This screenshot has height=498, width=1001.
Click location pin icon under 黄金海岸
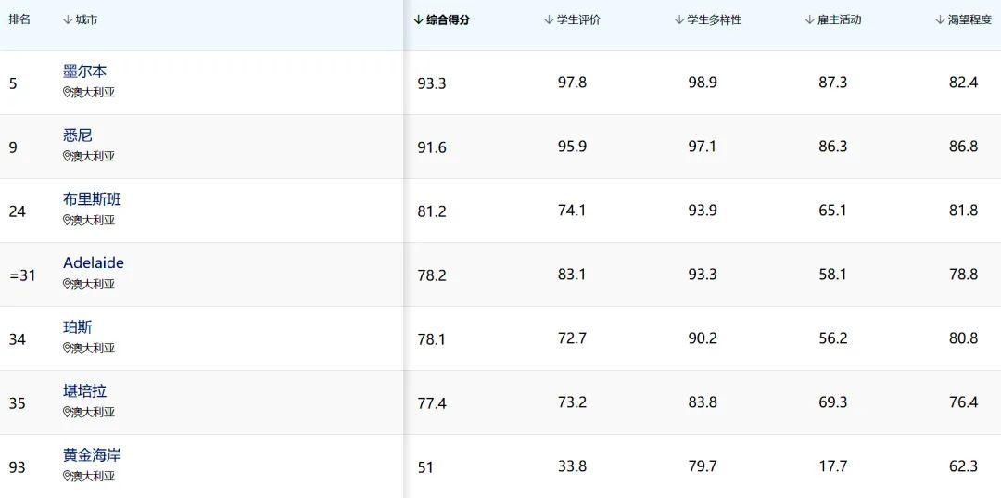pyautogui.click(x=67, y=476)
